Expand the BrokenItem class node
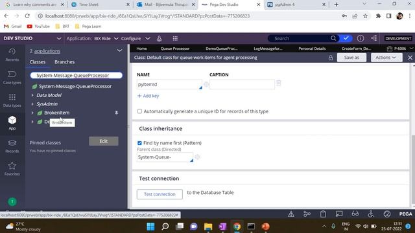Viewport: 415px width, 233px height. pyautogui.click(x=32, y=113)
